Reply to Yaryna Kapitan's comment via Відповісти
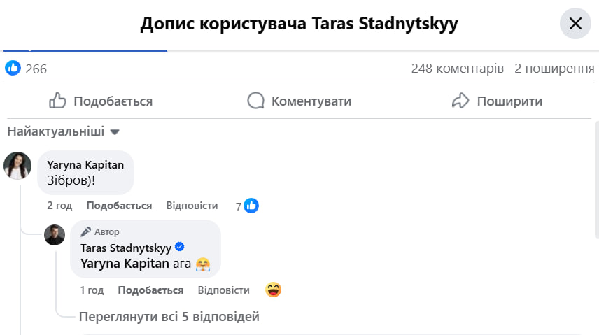Image resolution: width=599 pixels, height=335 pixels. point(192,206)
